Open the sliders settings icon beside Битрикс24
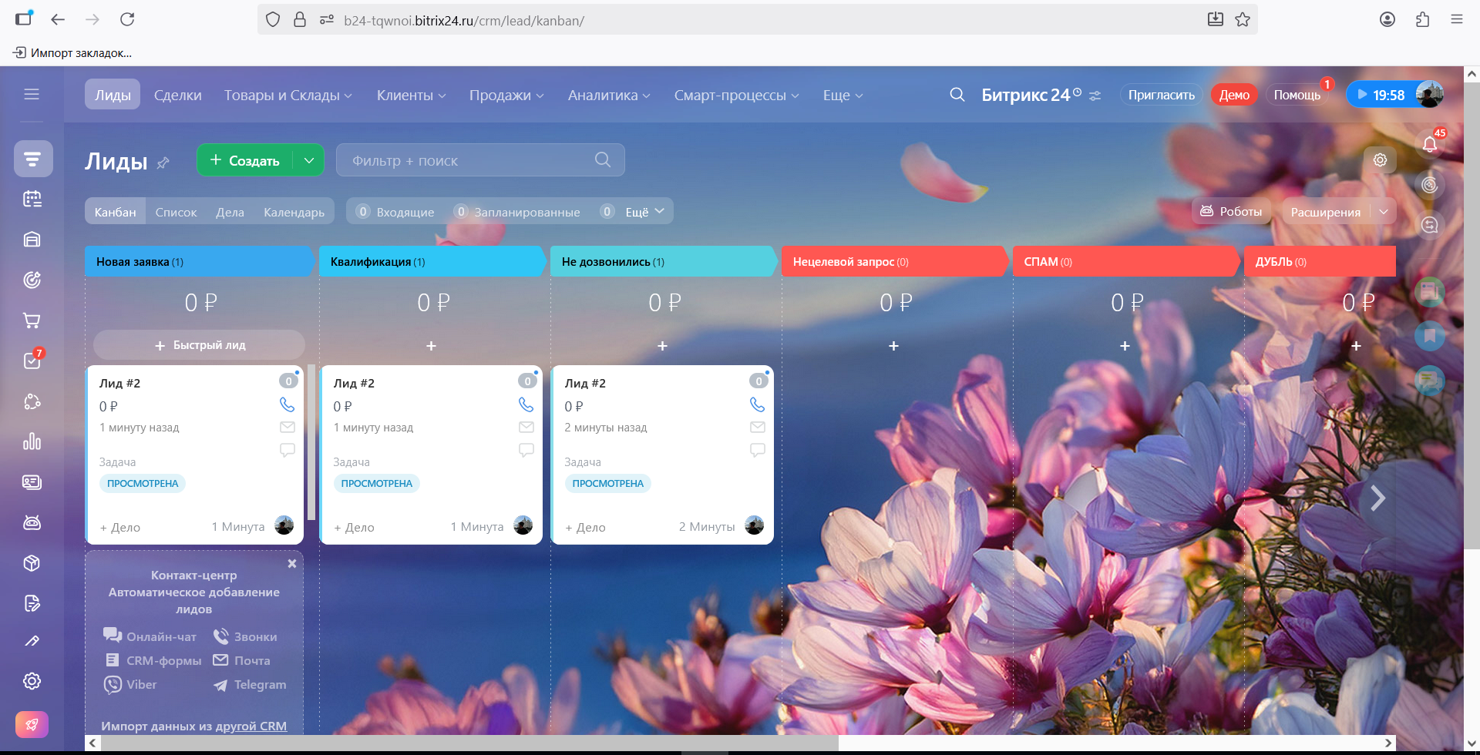This screenshot has height=755, width=1480. (1095, 96)
